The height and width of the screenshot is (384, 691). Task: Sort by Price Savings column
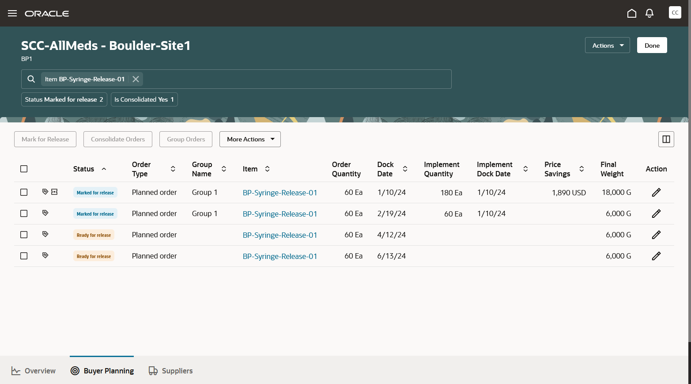pyautogui.click(x=582, y=169)
